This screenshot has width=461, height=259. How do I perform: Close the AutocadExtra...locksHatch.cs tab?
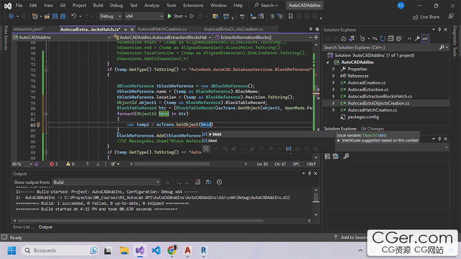coord(132,29)
